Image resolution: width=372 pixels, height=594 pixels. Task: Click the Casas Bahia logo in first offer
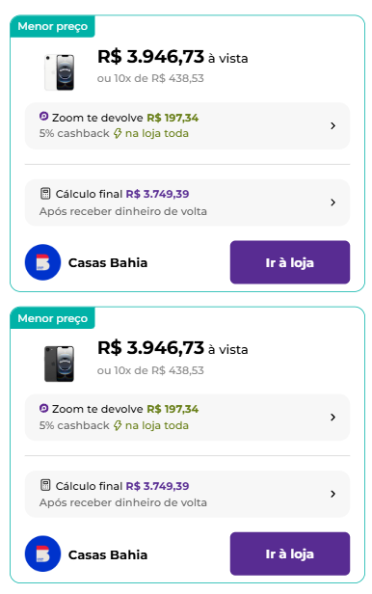click(42, 262)
